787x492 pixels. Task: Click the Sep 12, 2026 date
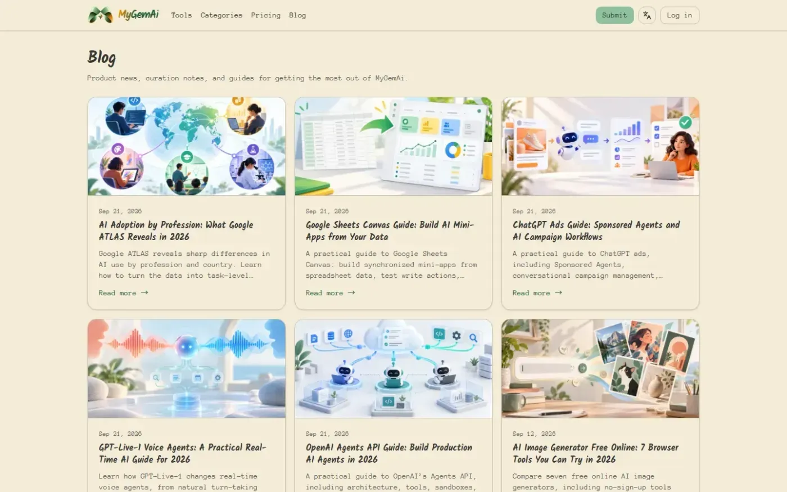(533, 434)
